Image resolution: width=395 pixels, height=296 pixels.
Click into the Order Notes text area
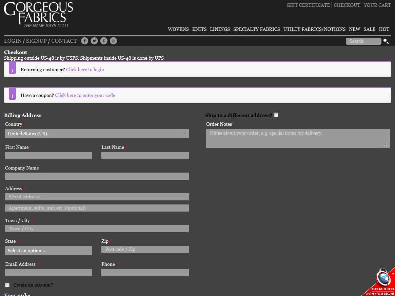298,138
